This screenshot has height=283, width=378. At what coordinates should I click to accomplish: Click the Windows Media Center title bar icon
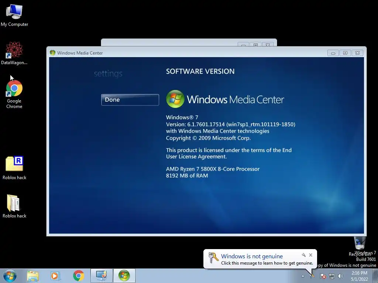pyautogui.click(x=52, y=53)
